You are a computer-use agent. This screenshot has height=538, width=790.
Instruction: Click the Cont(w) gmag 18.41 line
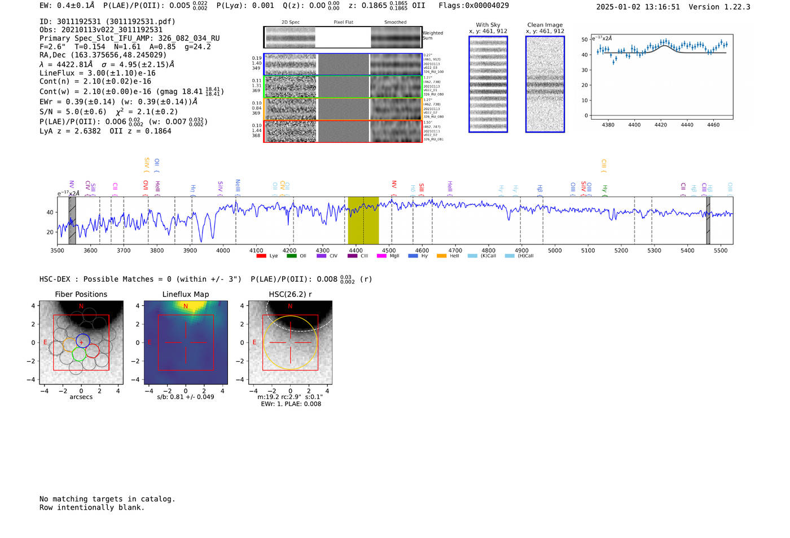tap(130, 91)
